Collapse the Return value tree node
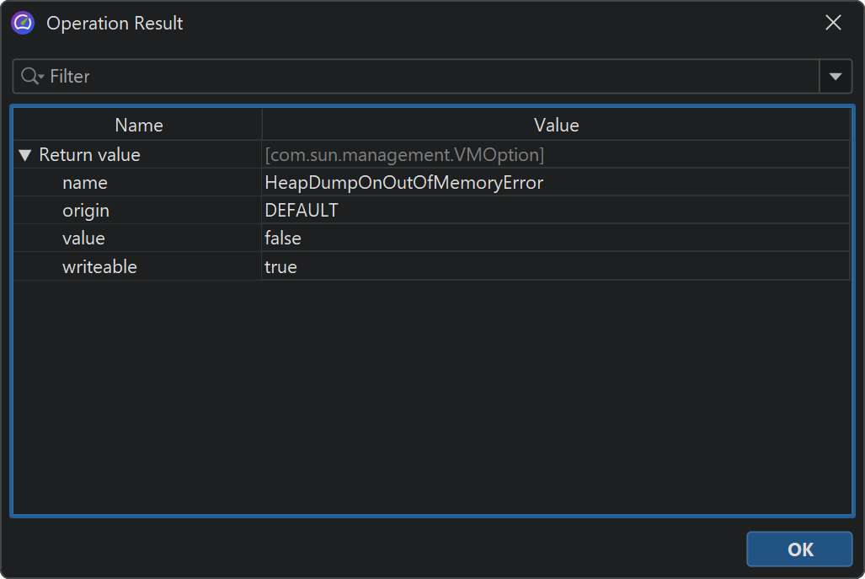Image resolution: width=865 pixels, height=579 pixels. (25, 155)
